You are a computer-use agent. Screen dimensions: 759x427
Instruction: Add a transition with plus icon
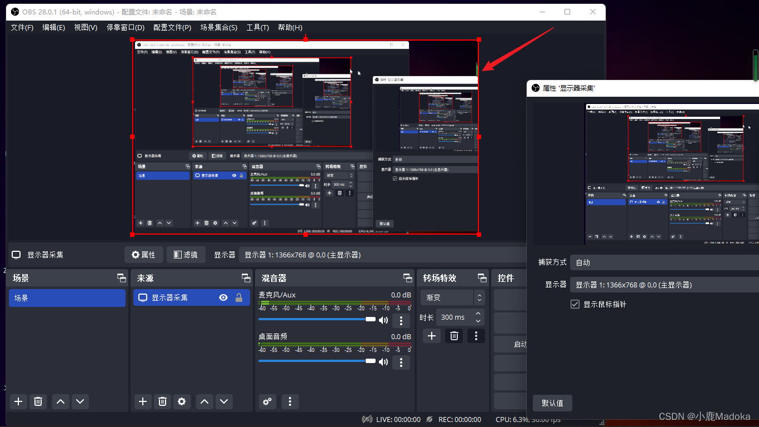[432, 336]
